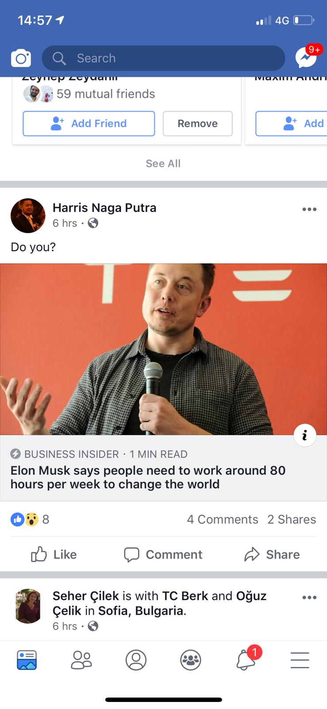Remove the friend suggestion

(197, 123)
